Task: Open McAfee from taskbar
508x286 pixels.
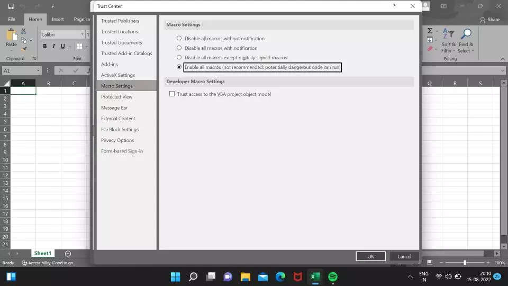Action: tap(298, 277)
